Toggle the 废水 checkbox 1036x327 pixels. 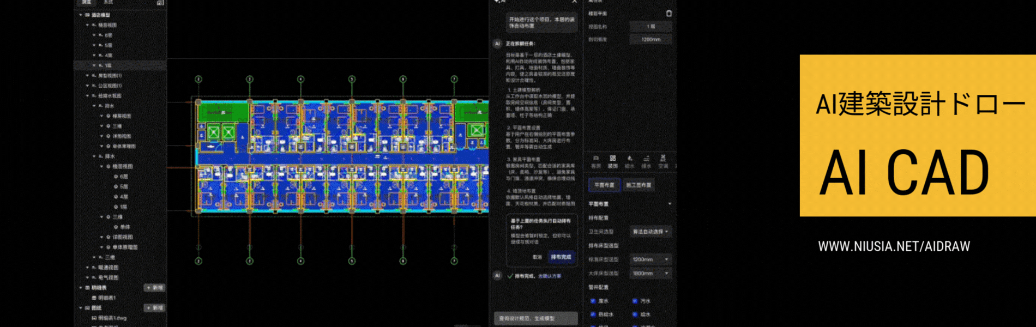point(593,301)
